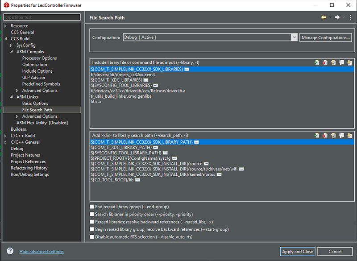Click Add icon in library file list
357x261 pixels.
317,62
